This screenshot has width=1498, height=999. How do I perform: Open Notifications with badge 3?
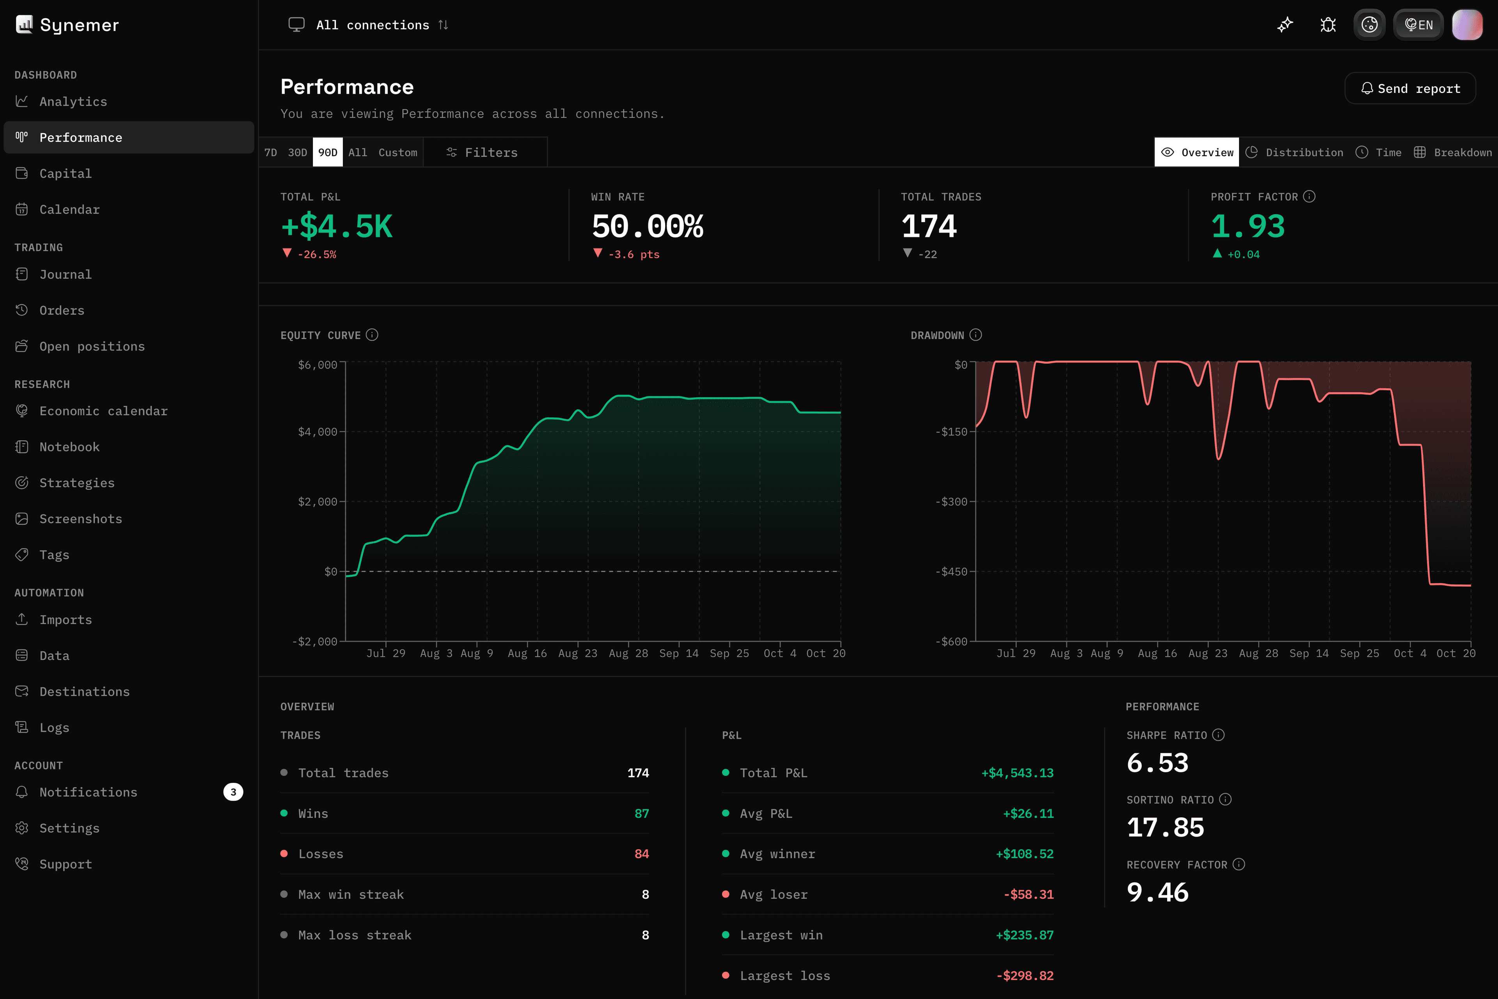tap(129, 792)
